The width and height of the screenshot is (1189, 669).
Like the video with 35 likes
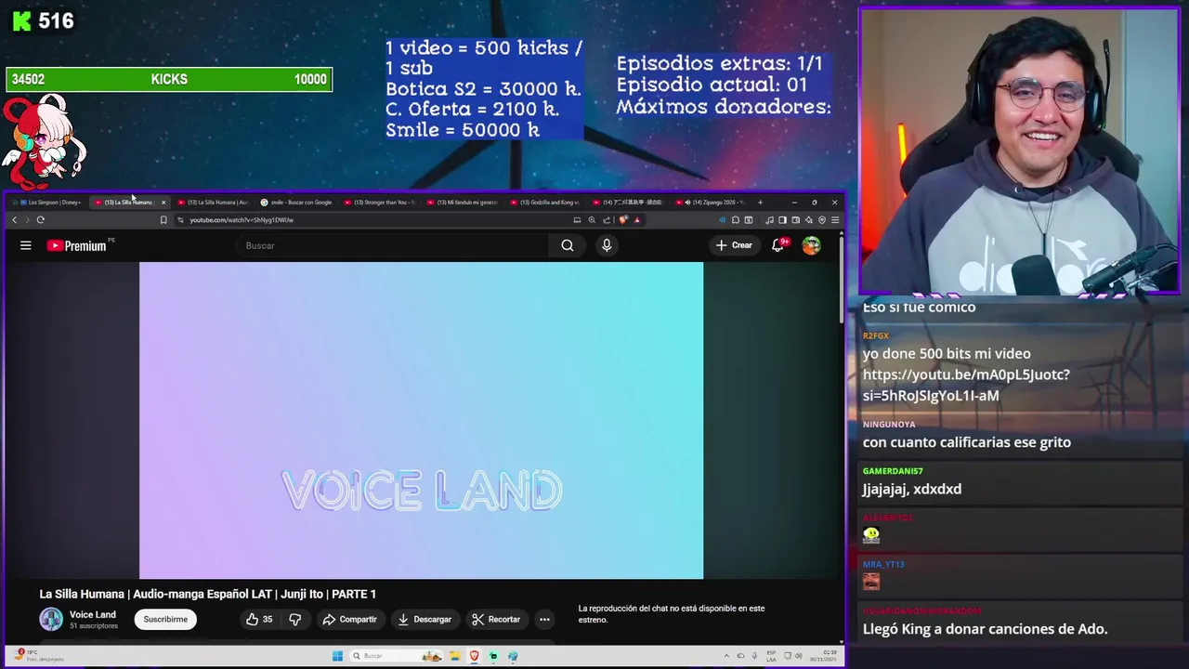point(259,619)
